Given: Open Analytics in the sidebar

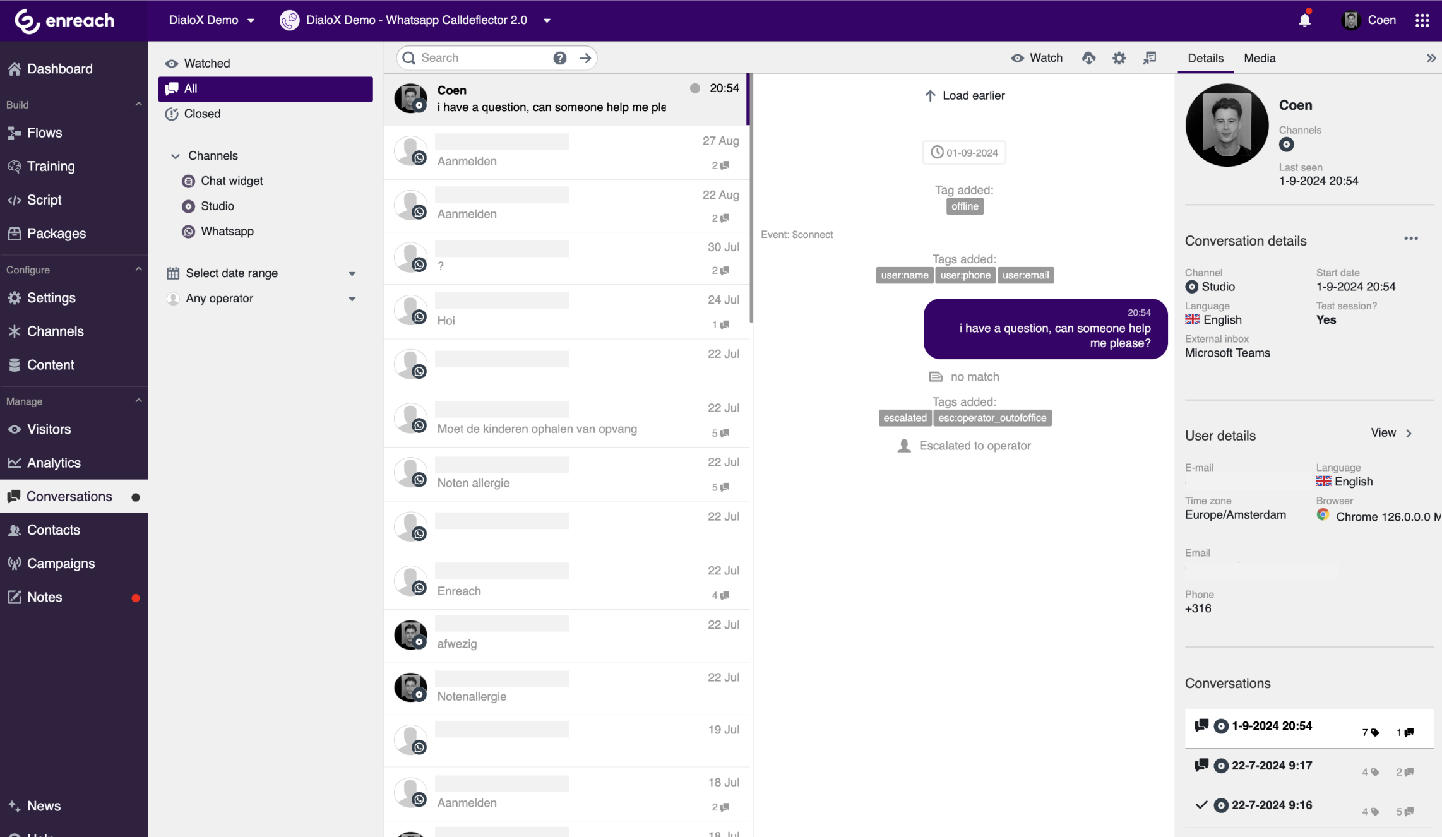Looking at the screenshot, I should pos(54,463).
